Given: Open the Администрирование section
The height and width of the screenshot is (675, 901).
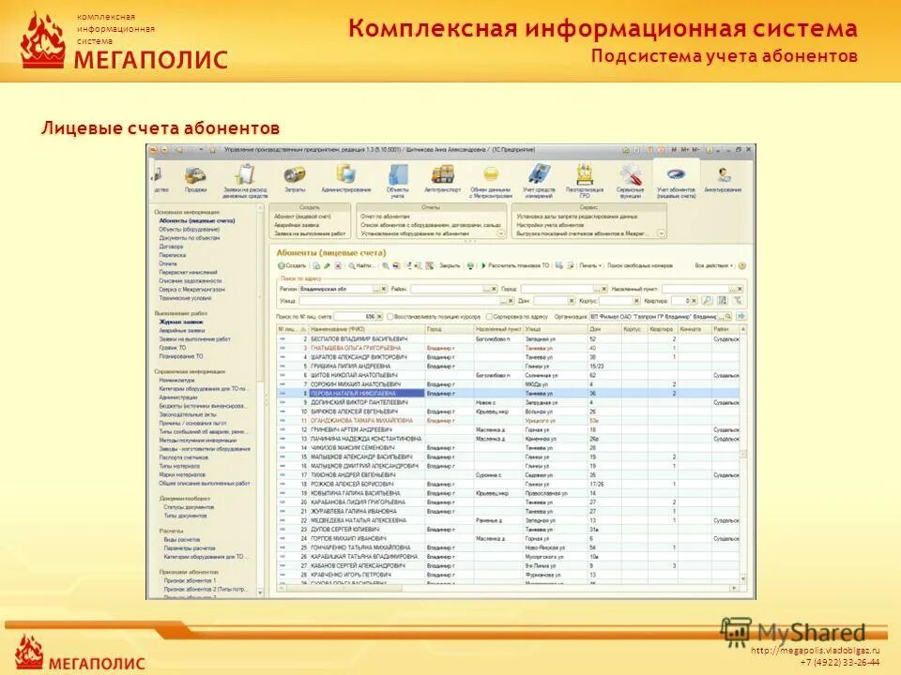Looking at the screenshot, I should coord(347,176).
